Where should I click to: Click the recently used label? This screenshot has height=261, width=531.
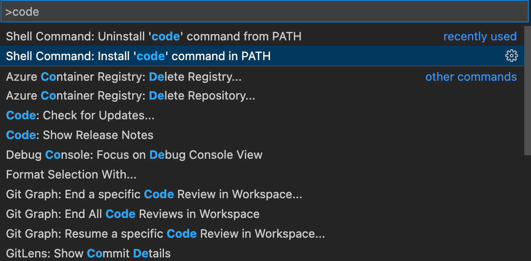coord(480,36)
